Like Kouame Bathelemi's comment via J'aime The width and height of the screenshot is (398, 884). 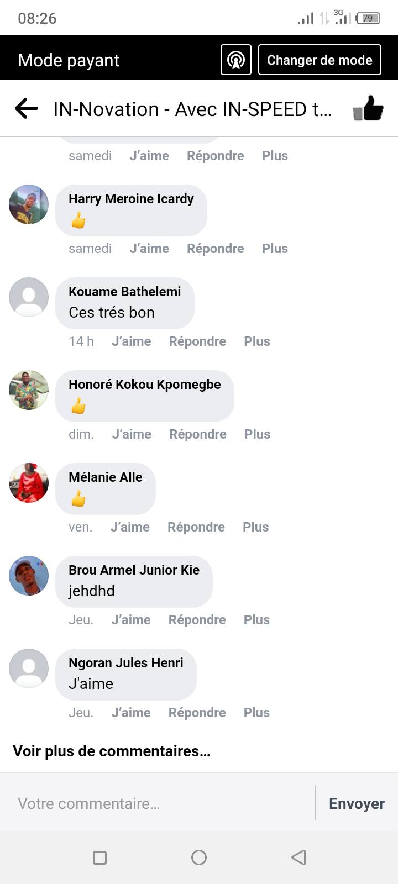pos(132,341)
